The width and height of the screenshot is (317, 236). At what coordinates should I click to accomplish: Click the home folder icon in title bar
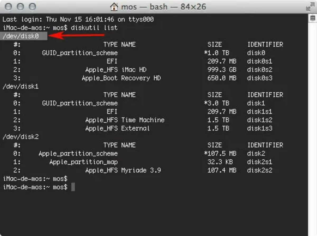click(114, 7)
